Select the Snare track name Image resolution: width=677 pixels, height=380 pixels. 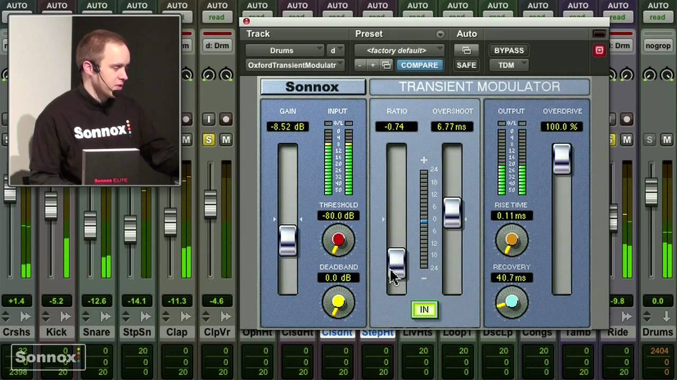96,332
